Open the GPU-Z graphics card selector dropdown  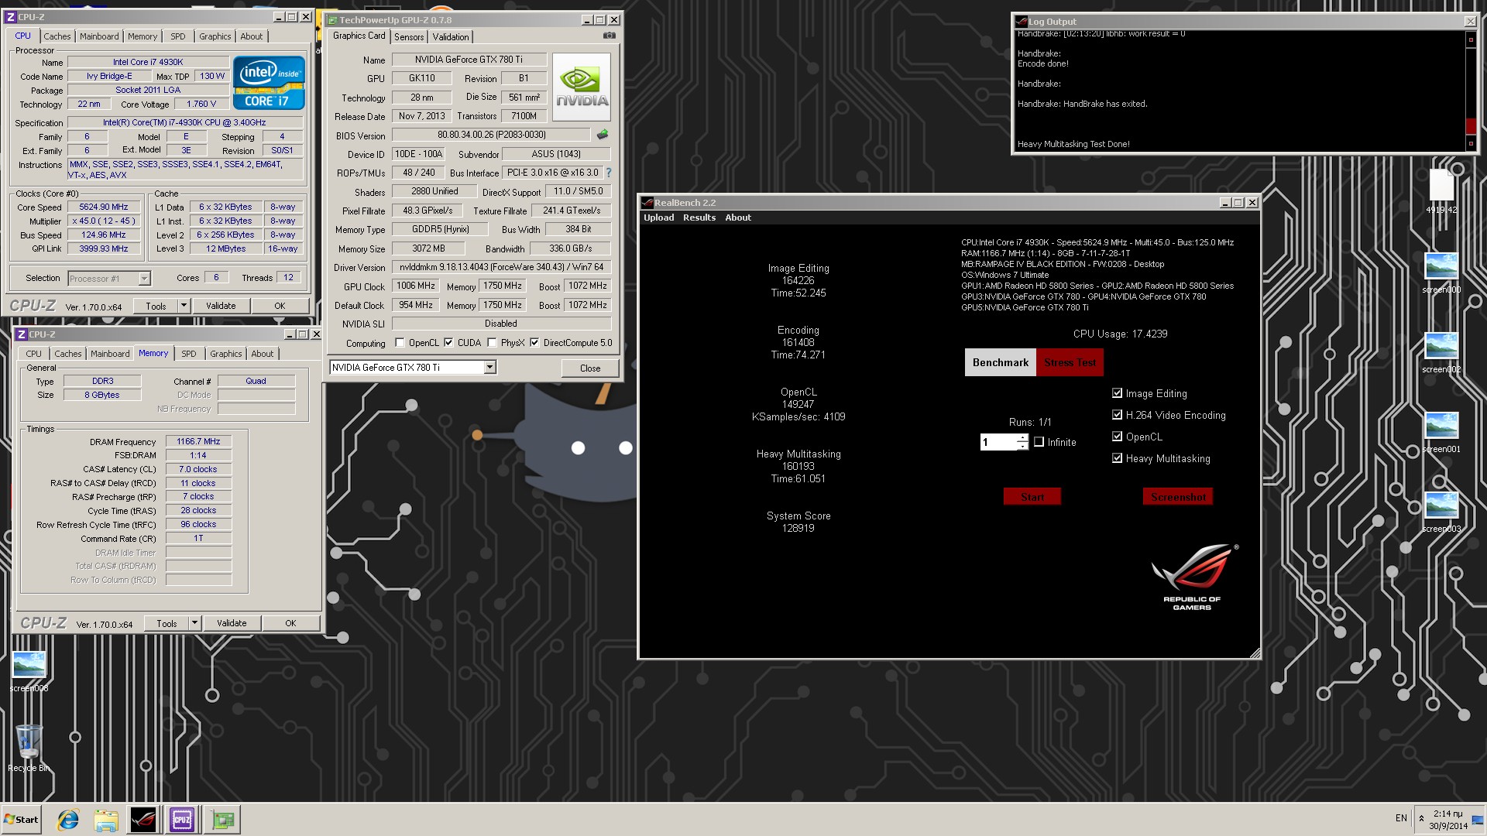(x=489, y=368)
